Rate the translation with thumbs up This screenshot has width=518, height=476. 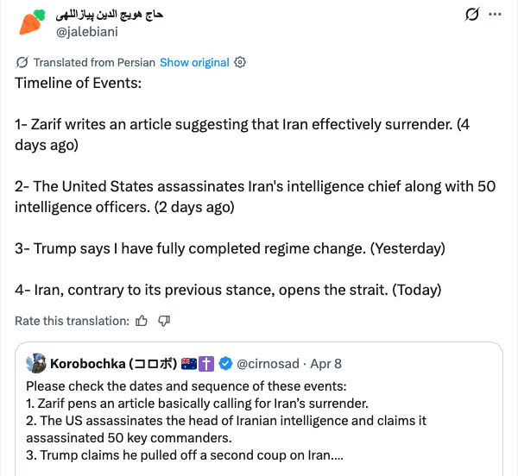pyautogui.click(x=142, y=321)
